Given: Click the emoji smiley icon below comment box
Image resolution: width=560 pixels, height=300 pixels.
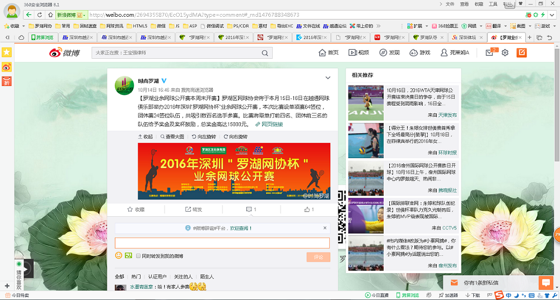Looking at the screenshot, I should 119,256.
